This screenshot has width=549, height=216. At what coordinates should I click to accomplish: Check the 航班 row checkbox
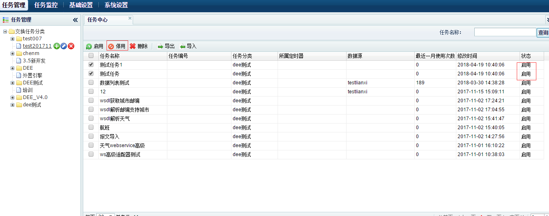click(91, 127)
